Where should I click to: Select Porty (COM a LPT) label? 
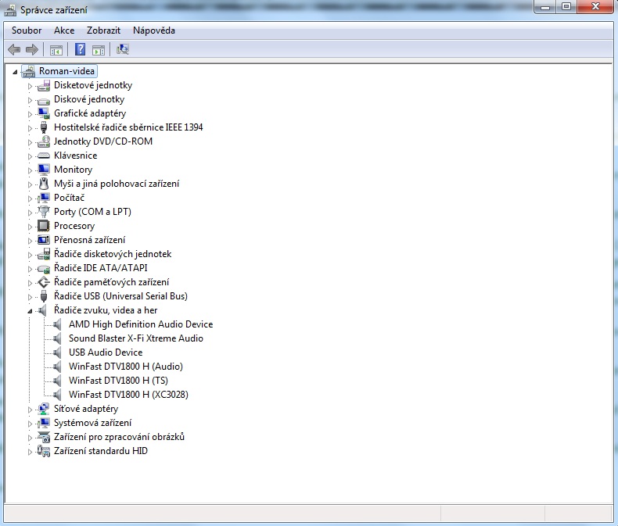92,212
